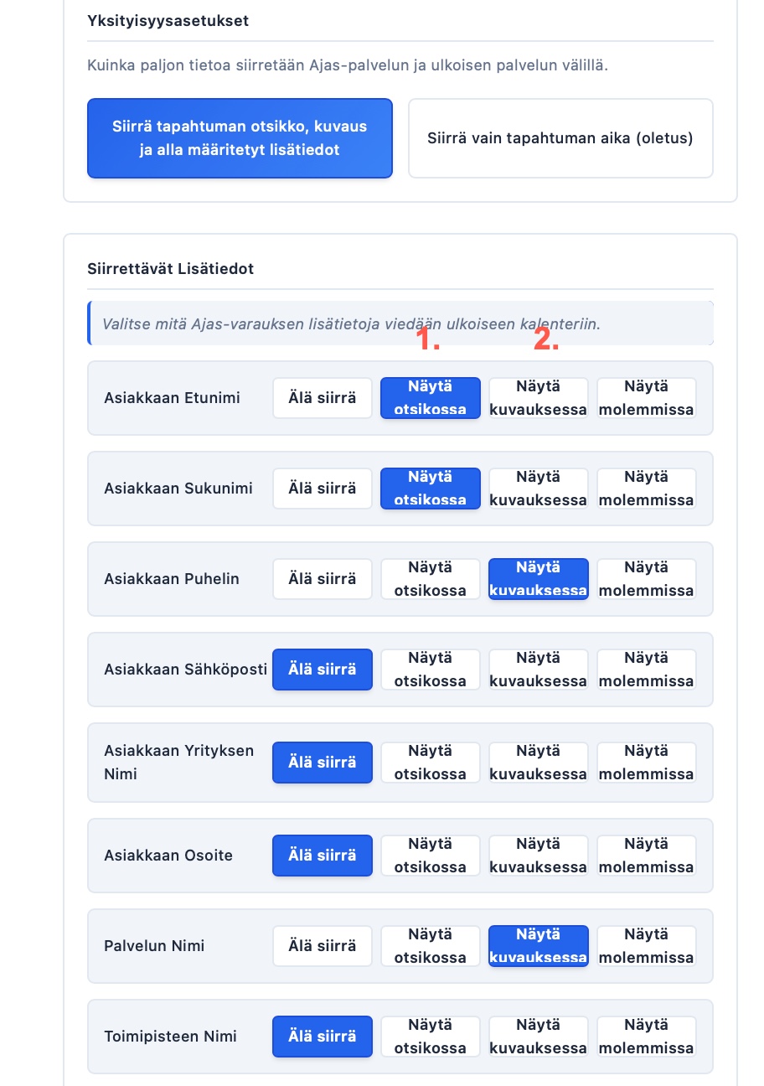Set Asiakkaan Sähköposti to 'Näytä kuvauksessa'
This screenshot has width=764, height=1086.
coord(539,670)
